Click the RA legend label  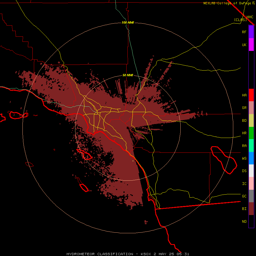point(244,146)
